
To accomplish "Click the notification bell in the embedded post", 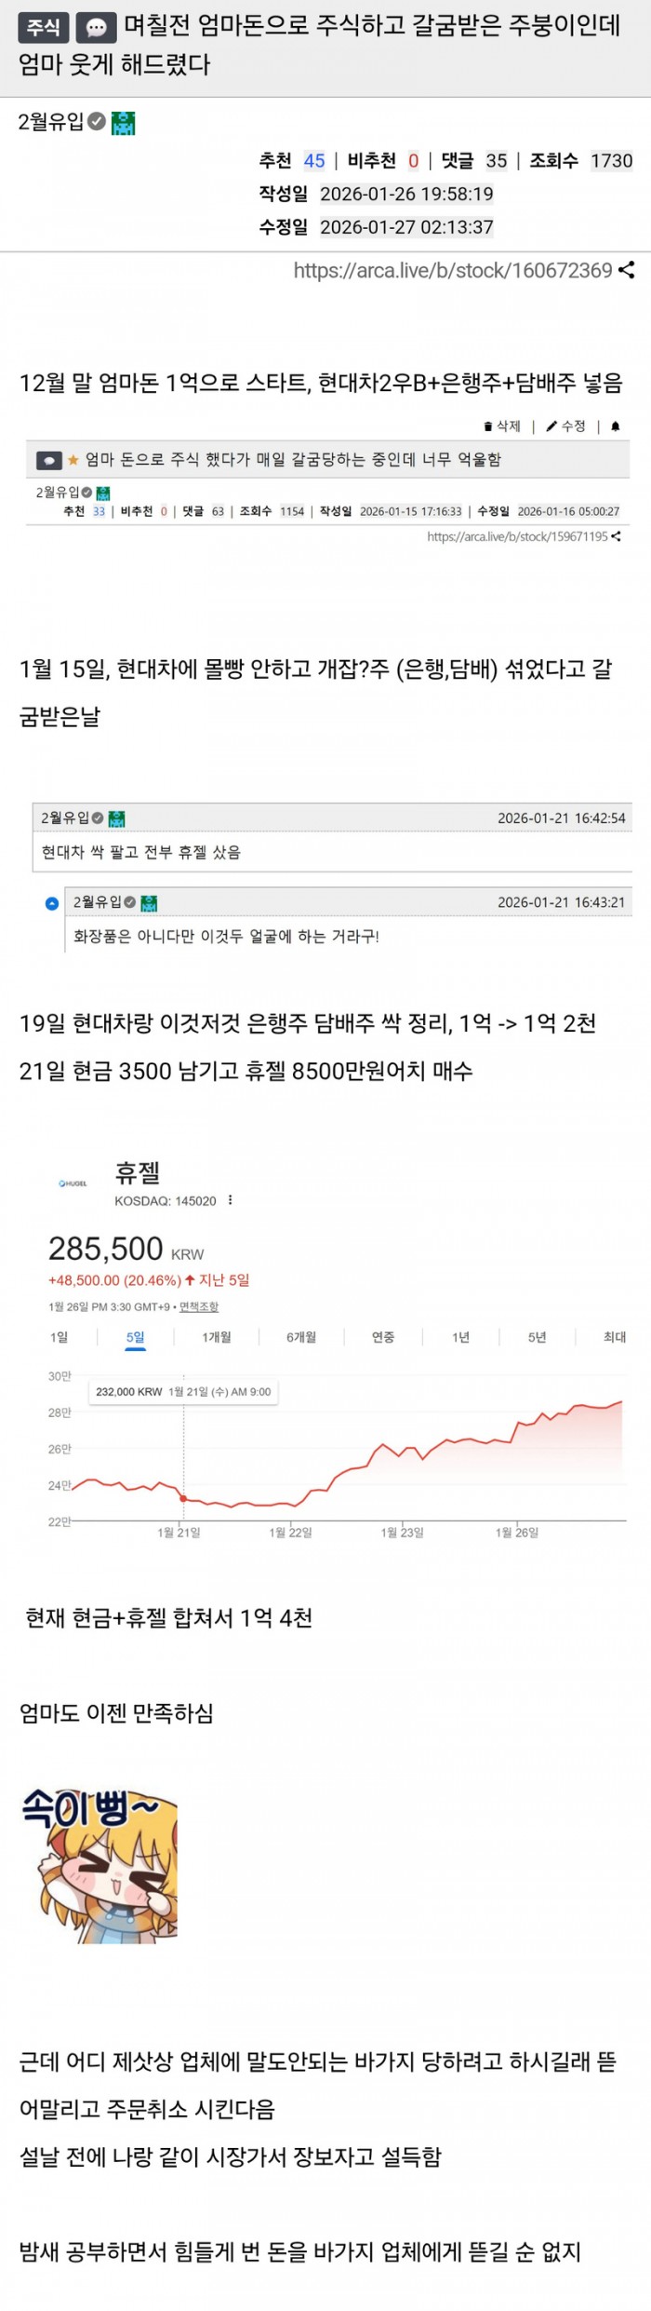I will tap(615, 426).
